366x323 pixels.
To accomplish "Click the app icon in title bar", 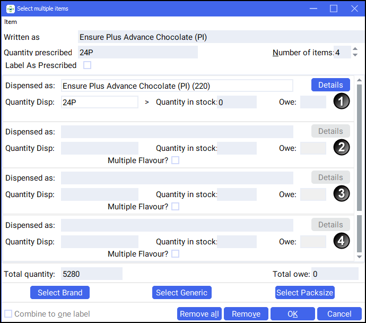I will tap(10, 8).
